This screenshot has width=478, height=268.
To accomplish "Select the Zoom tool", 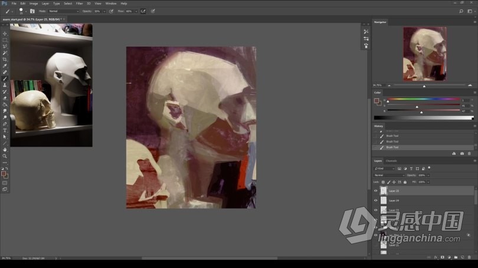I will 5,156.
